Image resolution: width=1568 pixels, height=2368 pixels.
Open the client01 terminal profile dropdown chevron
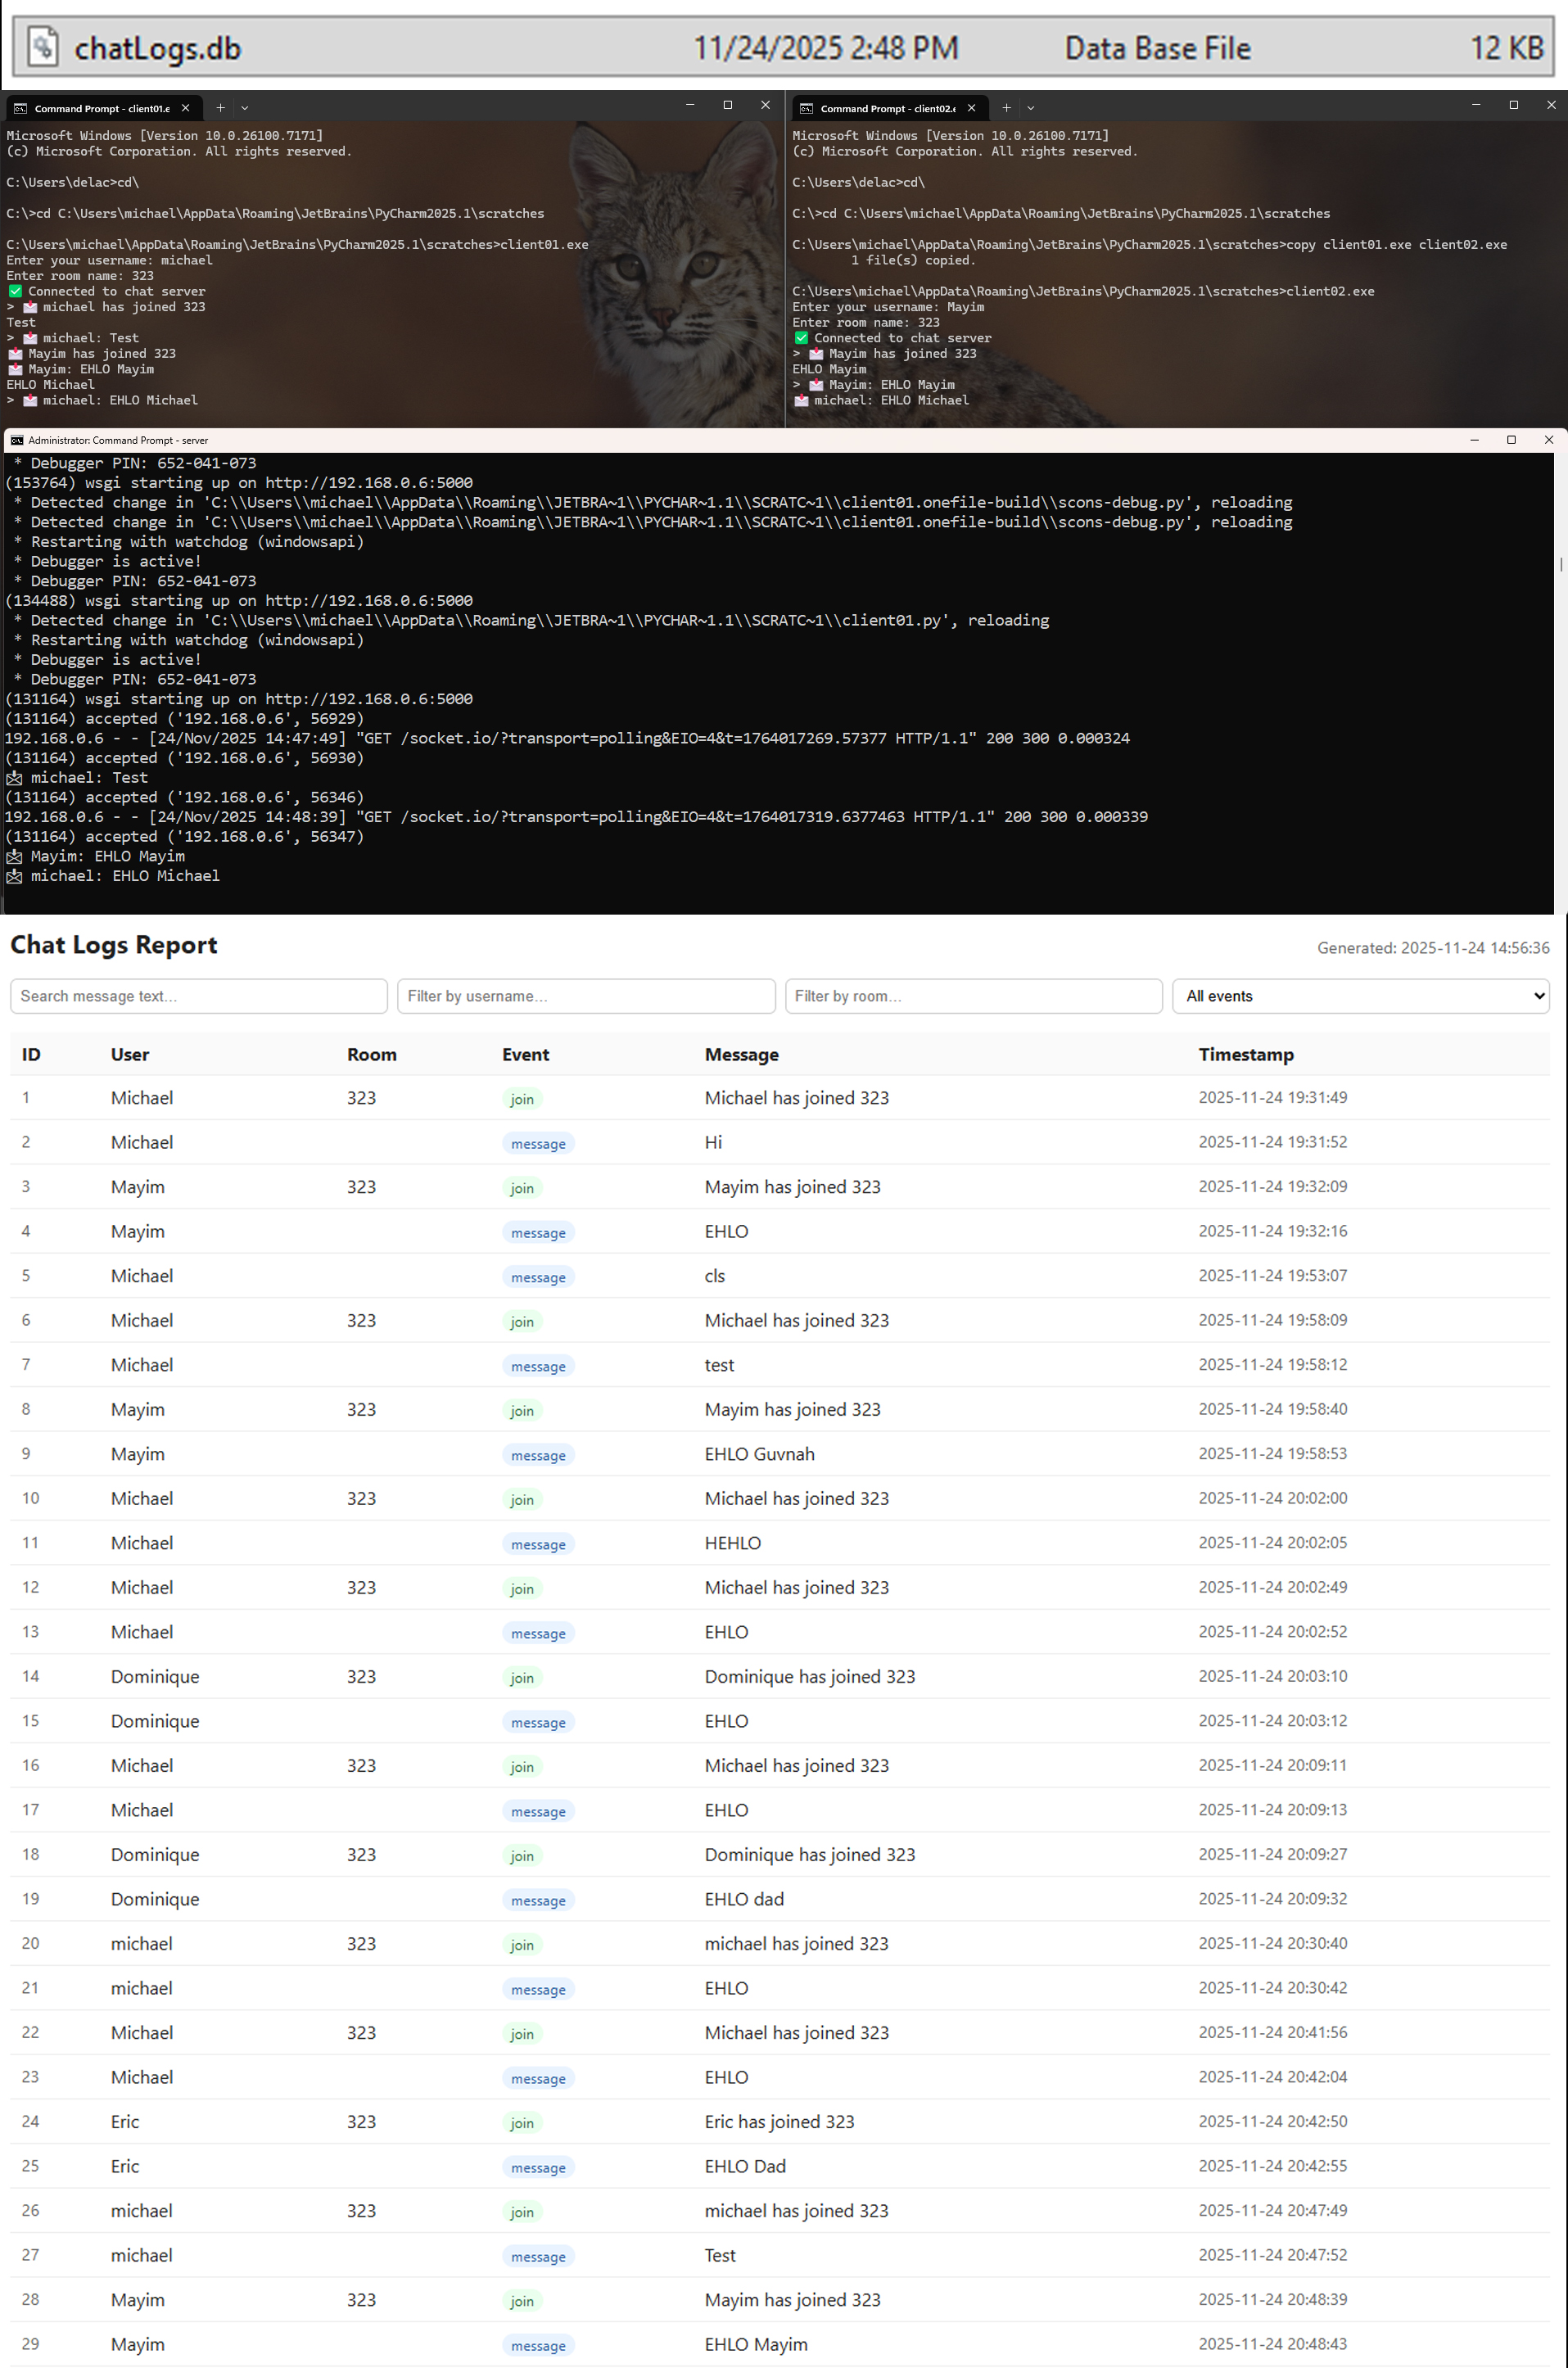[x=245, y=108]
